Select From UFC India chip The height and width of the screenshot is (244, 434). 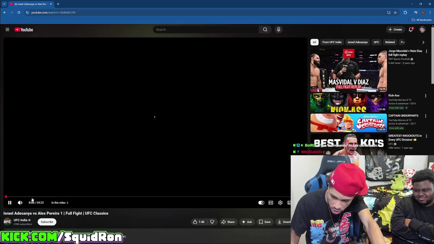[332, 42]
